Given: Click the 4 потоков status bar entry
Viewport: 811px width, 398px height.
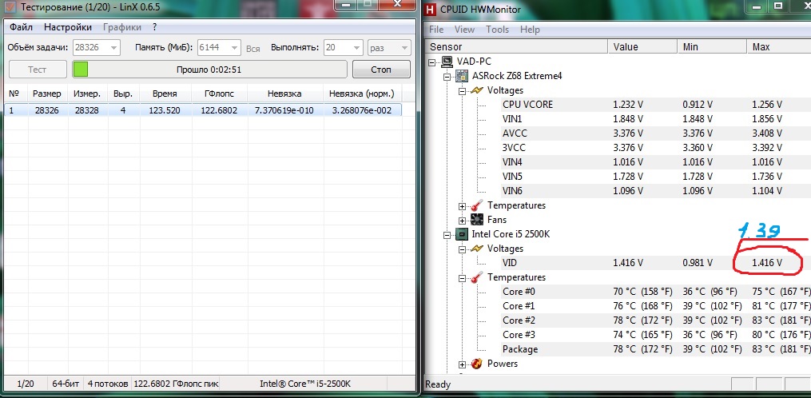Looking at the screenshot, I should (108, 384).
